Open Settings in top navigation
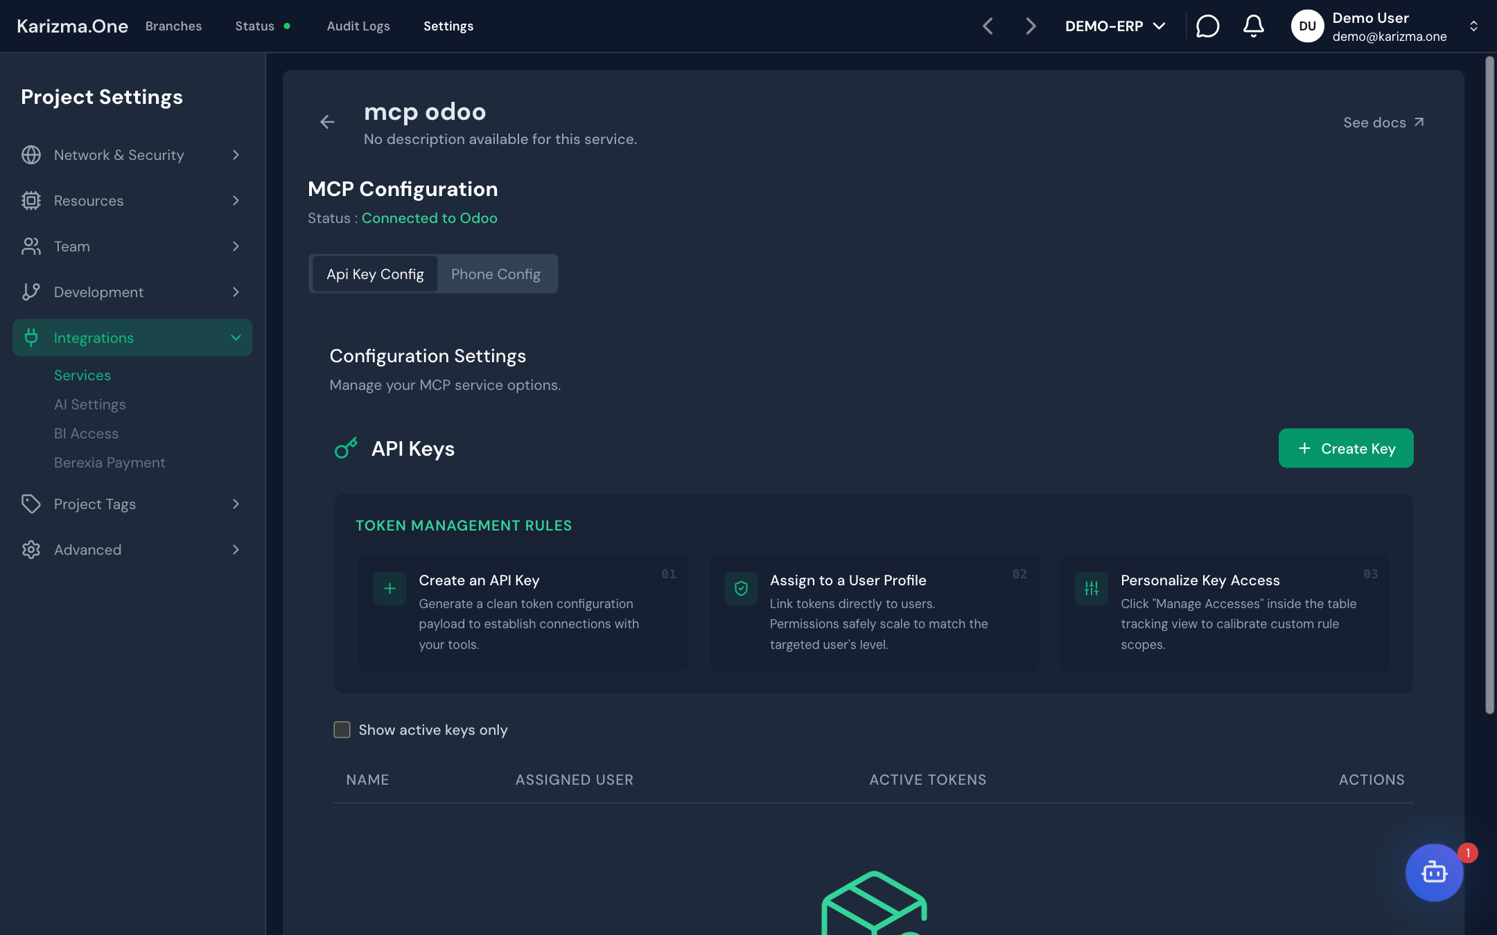Screen dimensions: 1497x935 click(x=448, y=26)
